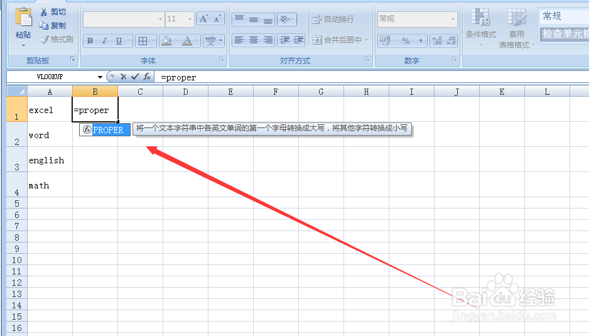Open the borders dropdown arrow

[153, 41]
